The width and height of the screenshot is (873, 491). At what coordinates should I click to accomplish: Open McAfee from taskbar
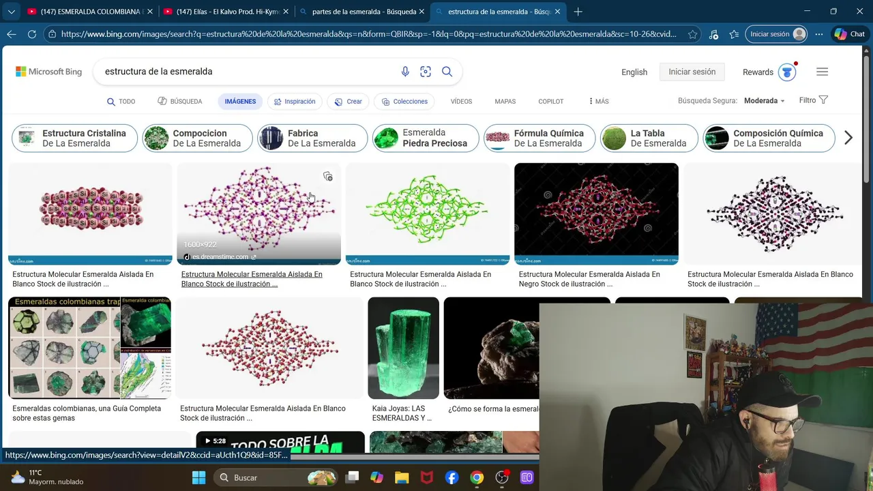[427, 477]
